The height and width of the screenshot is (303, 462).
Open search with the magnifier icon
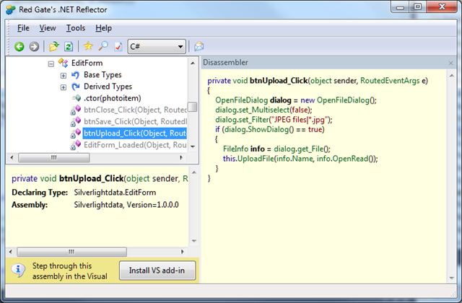click(103, 46)
